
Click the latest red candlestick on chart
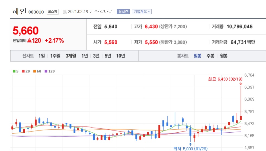click(241, 118)
